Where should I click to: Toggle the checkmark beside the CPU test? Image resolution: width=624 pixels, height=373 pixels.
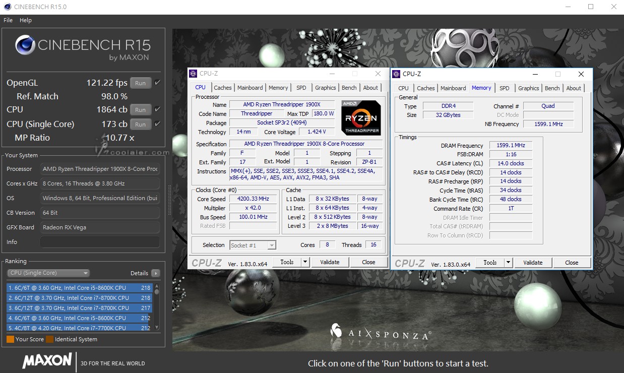[x=158, y=109]
